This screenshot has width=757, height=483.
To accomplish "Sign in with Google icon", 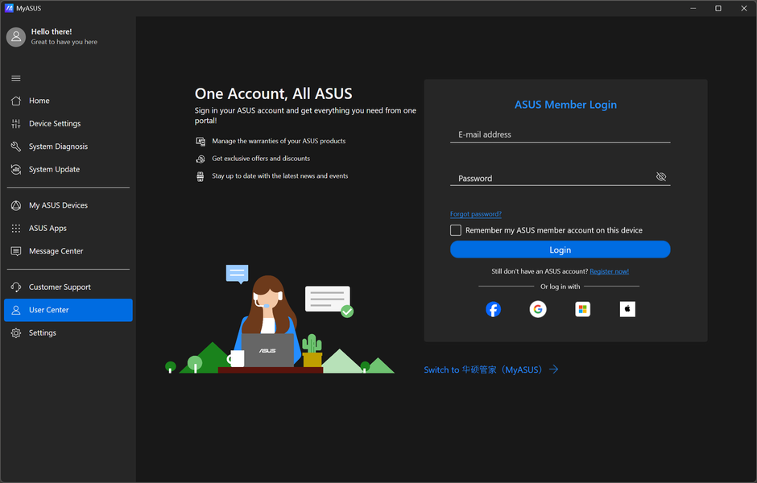I will (x=538, y=309).
